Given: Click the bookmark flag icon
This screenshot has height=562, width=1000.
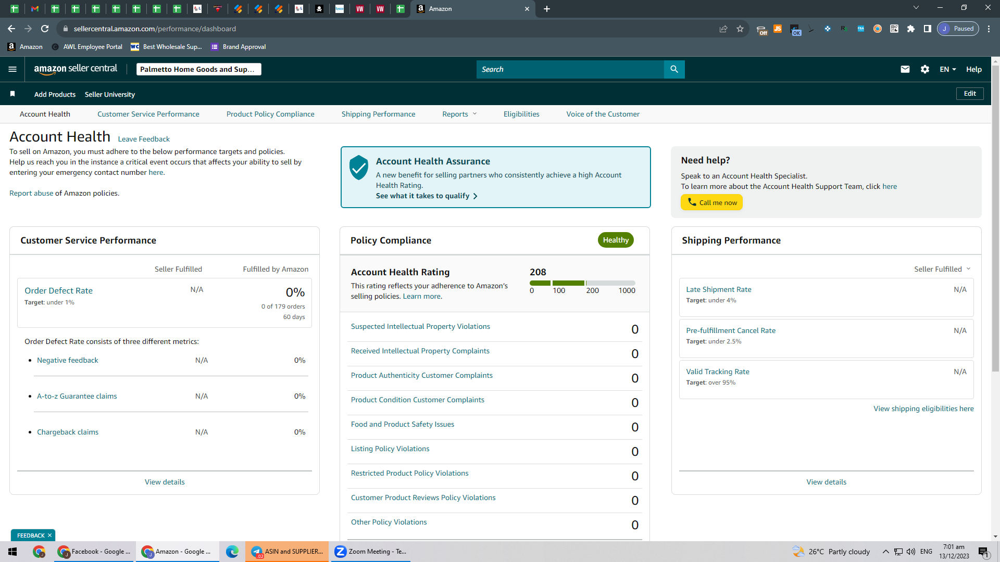Looking at the screenshot, I should (x=12, y=94).
